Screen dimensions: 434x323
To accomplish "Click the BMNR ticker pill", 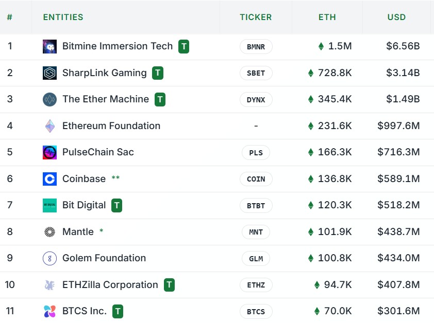I will 256,47.
